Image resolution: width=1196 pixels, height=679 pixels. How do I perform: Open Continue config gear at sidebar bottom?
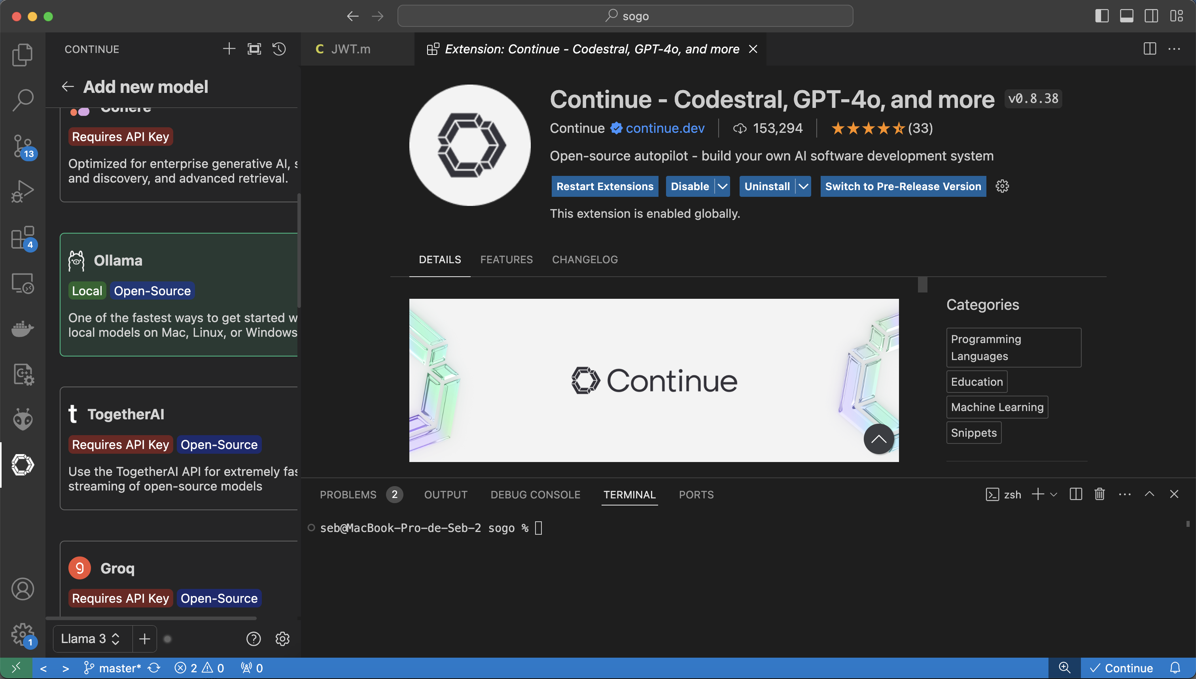(x=282, y=638)
